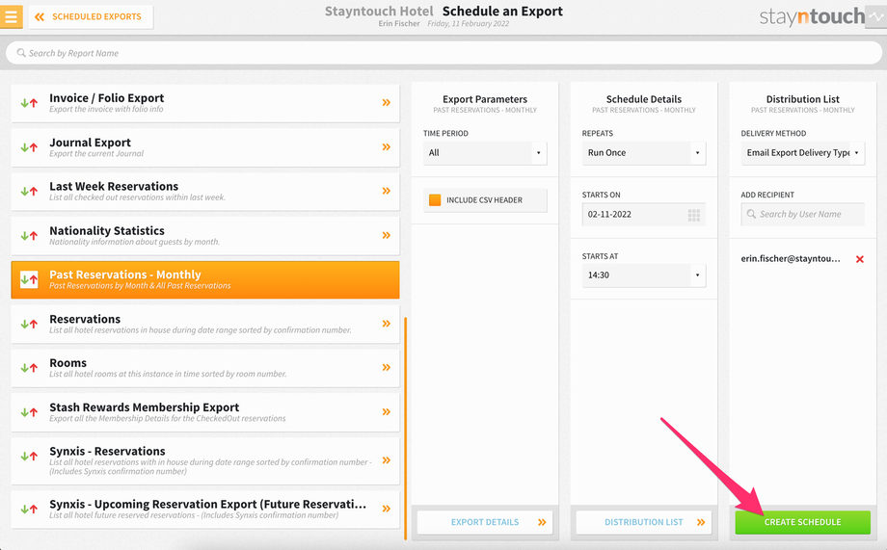Click the magnifier icon in Add Recipient
Viewport: 887px width, 550px height.
(x=751, y=214)
